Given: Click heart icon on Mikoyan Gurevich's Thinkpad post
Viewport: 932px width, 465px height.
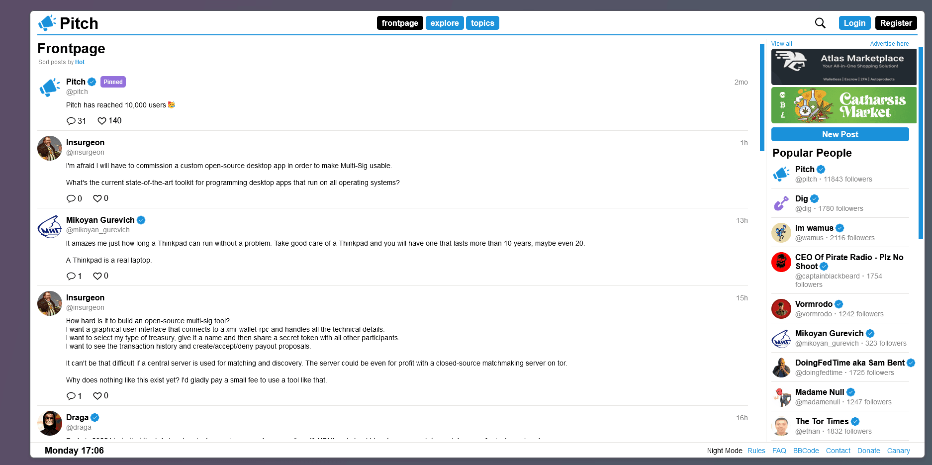Looking at the screenshot, I should (x=97, y=276).
